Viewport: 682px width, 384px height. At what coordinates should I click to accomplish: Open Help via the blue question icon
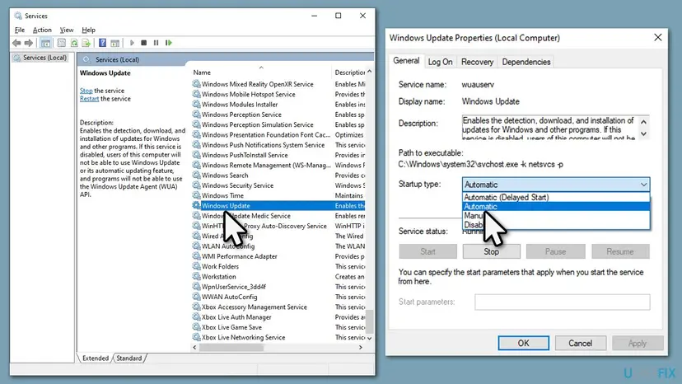[103, 43]
